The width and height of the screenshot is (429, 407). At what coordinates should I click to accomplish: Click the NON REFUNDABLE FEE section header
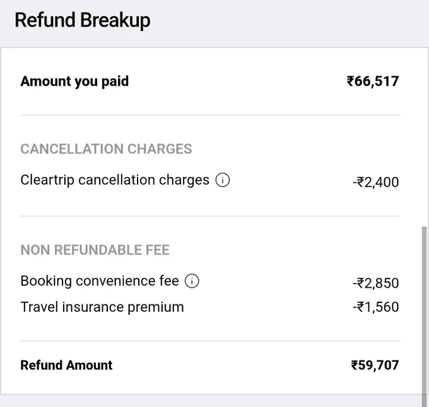[95, 250]
